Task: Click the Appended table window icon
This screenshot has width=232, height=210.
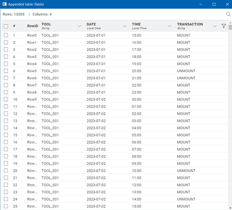Action: pyautogui.click(x=5, y=4)
